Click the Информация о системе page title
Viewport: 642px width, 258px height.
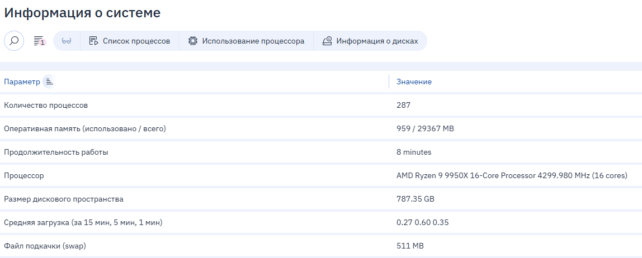pos(82,12)
